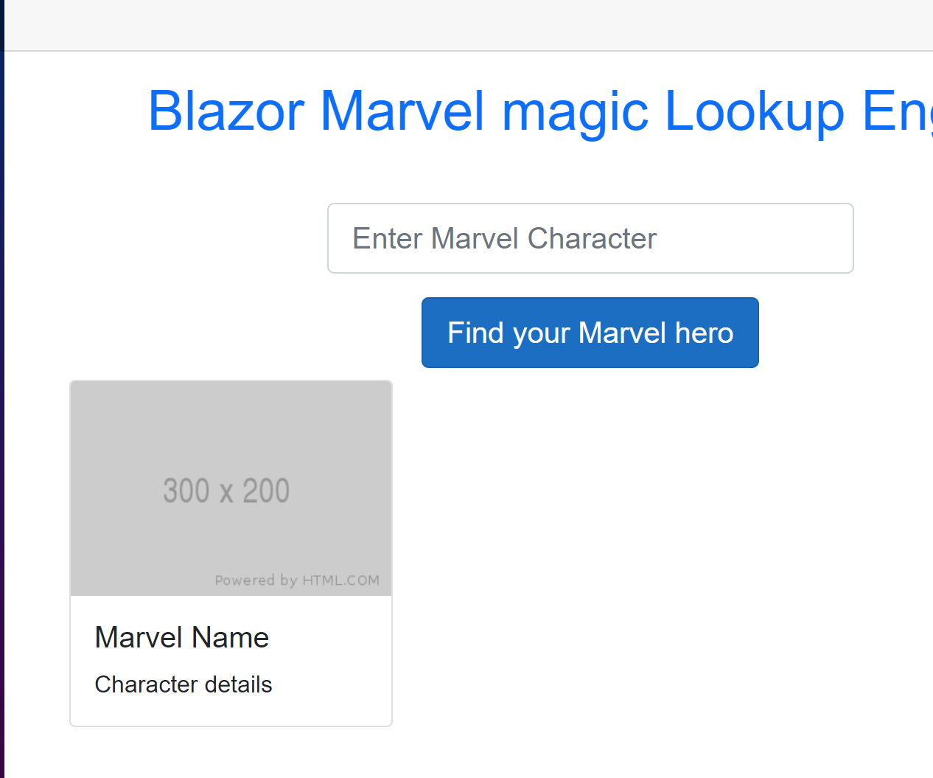Select the "Marvel Name" card title
Viewport: 933px width, 778px height.
[x=182, y=637]
